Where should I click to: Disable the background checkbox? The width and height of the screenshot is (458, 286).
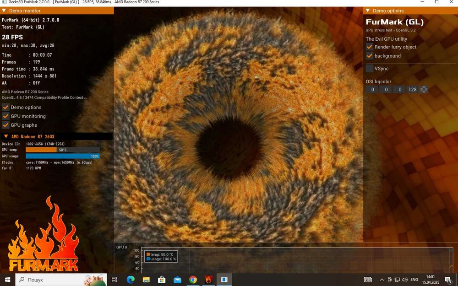(370, 56)
